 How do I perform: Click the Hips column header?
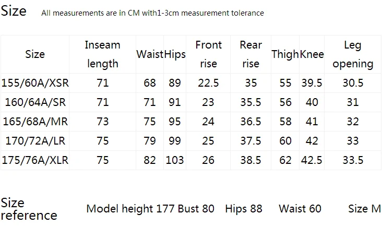pyautogui.click(x=175, y=55)
